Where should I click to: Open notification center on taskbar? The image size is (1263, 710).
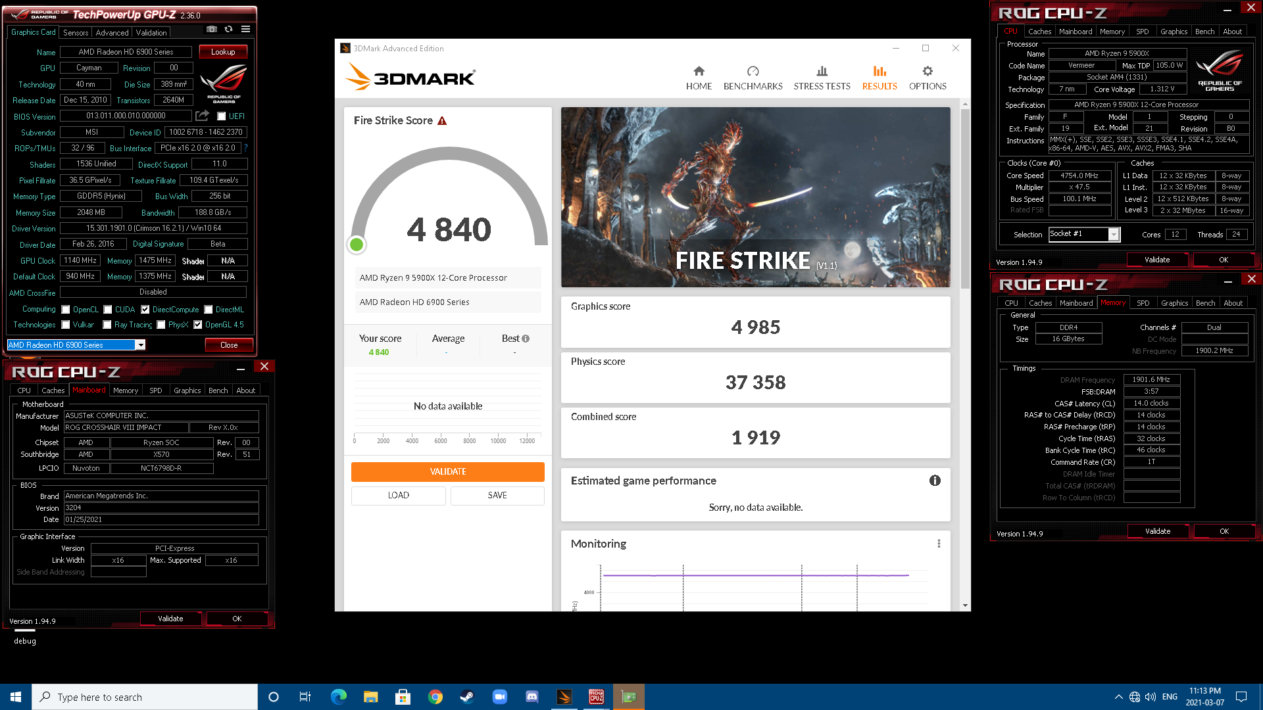(1241, 697)
